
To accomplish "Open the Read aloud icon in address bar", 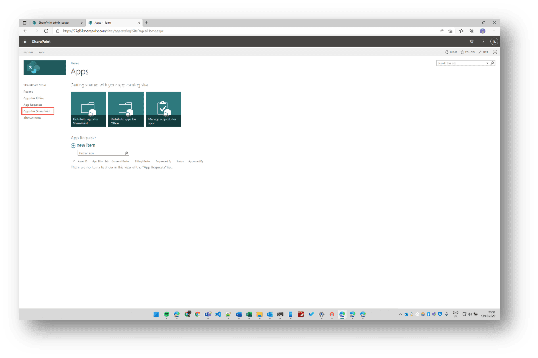I will pyautogui.click(x=442, y=31).
